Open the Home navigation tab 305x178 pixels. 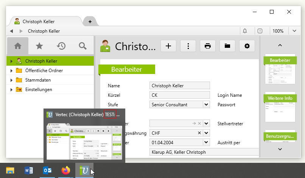coord(17,46)
